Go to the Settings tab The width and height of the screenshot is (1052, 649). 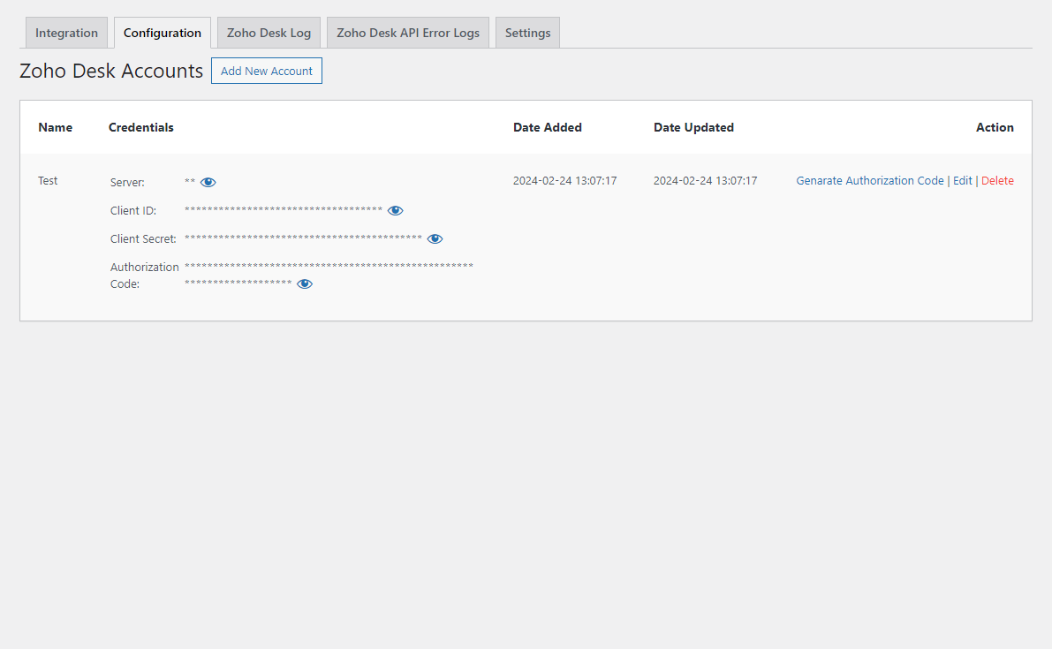click(528, 33)
